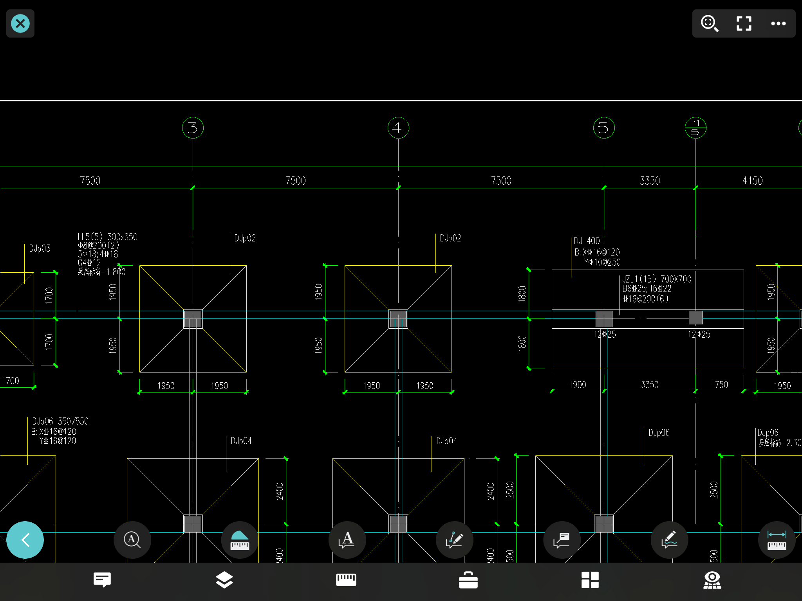The image size is (802, 601).
Task: Click the 3350 dimension at top
Action: 650,181
